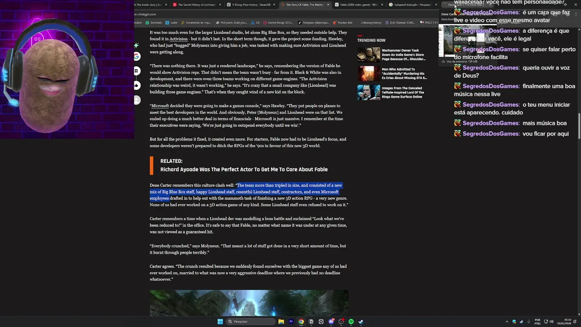Click the TRENDING NOW heading
Image resolution: width=581 pixels, height=327 pixels.
(x=371, y=40)
